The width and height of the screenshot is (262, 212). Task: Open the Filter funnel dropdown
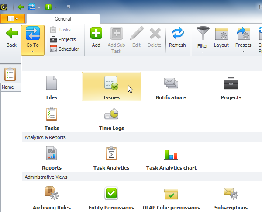click(203, 40)
